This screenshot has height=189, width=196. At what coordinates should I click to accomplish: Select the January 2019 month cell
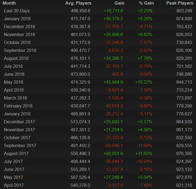17,19
